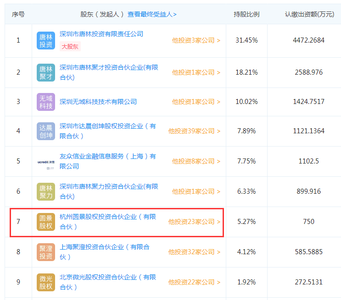Image resolution: width=341 pixels, height=300 pixels.
Task: Open 查看最终受益人 link in header
Action: (x=152, y=14)
